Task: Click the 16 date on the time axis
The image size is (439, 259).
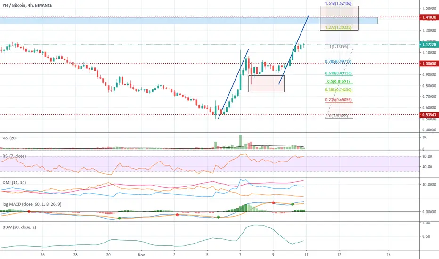Action: (x=389, y=255)
